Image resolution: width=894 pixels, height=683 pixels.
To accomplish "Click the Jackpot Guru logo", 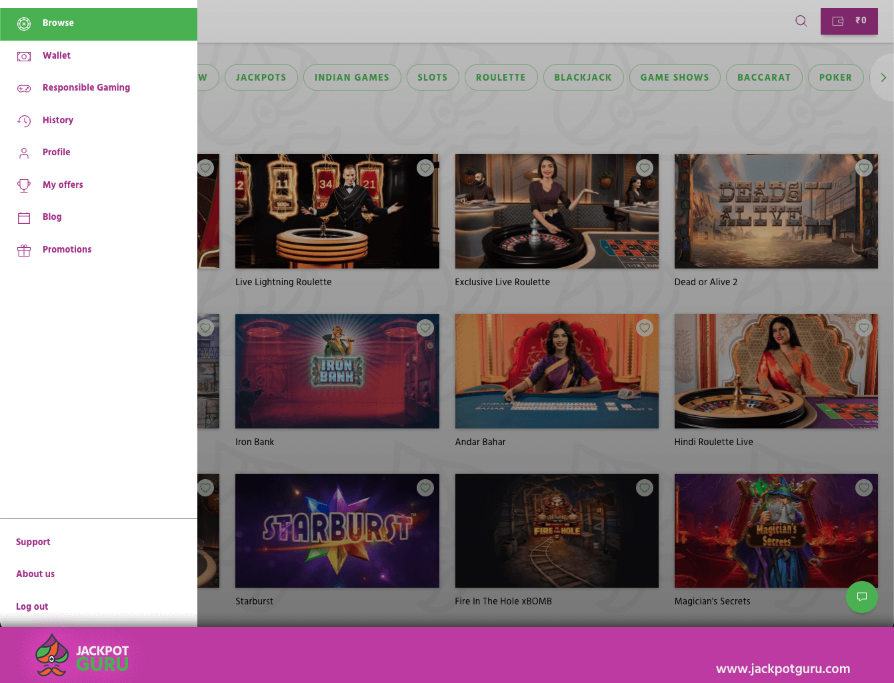I will point(83,655).
